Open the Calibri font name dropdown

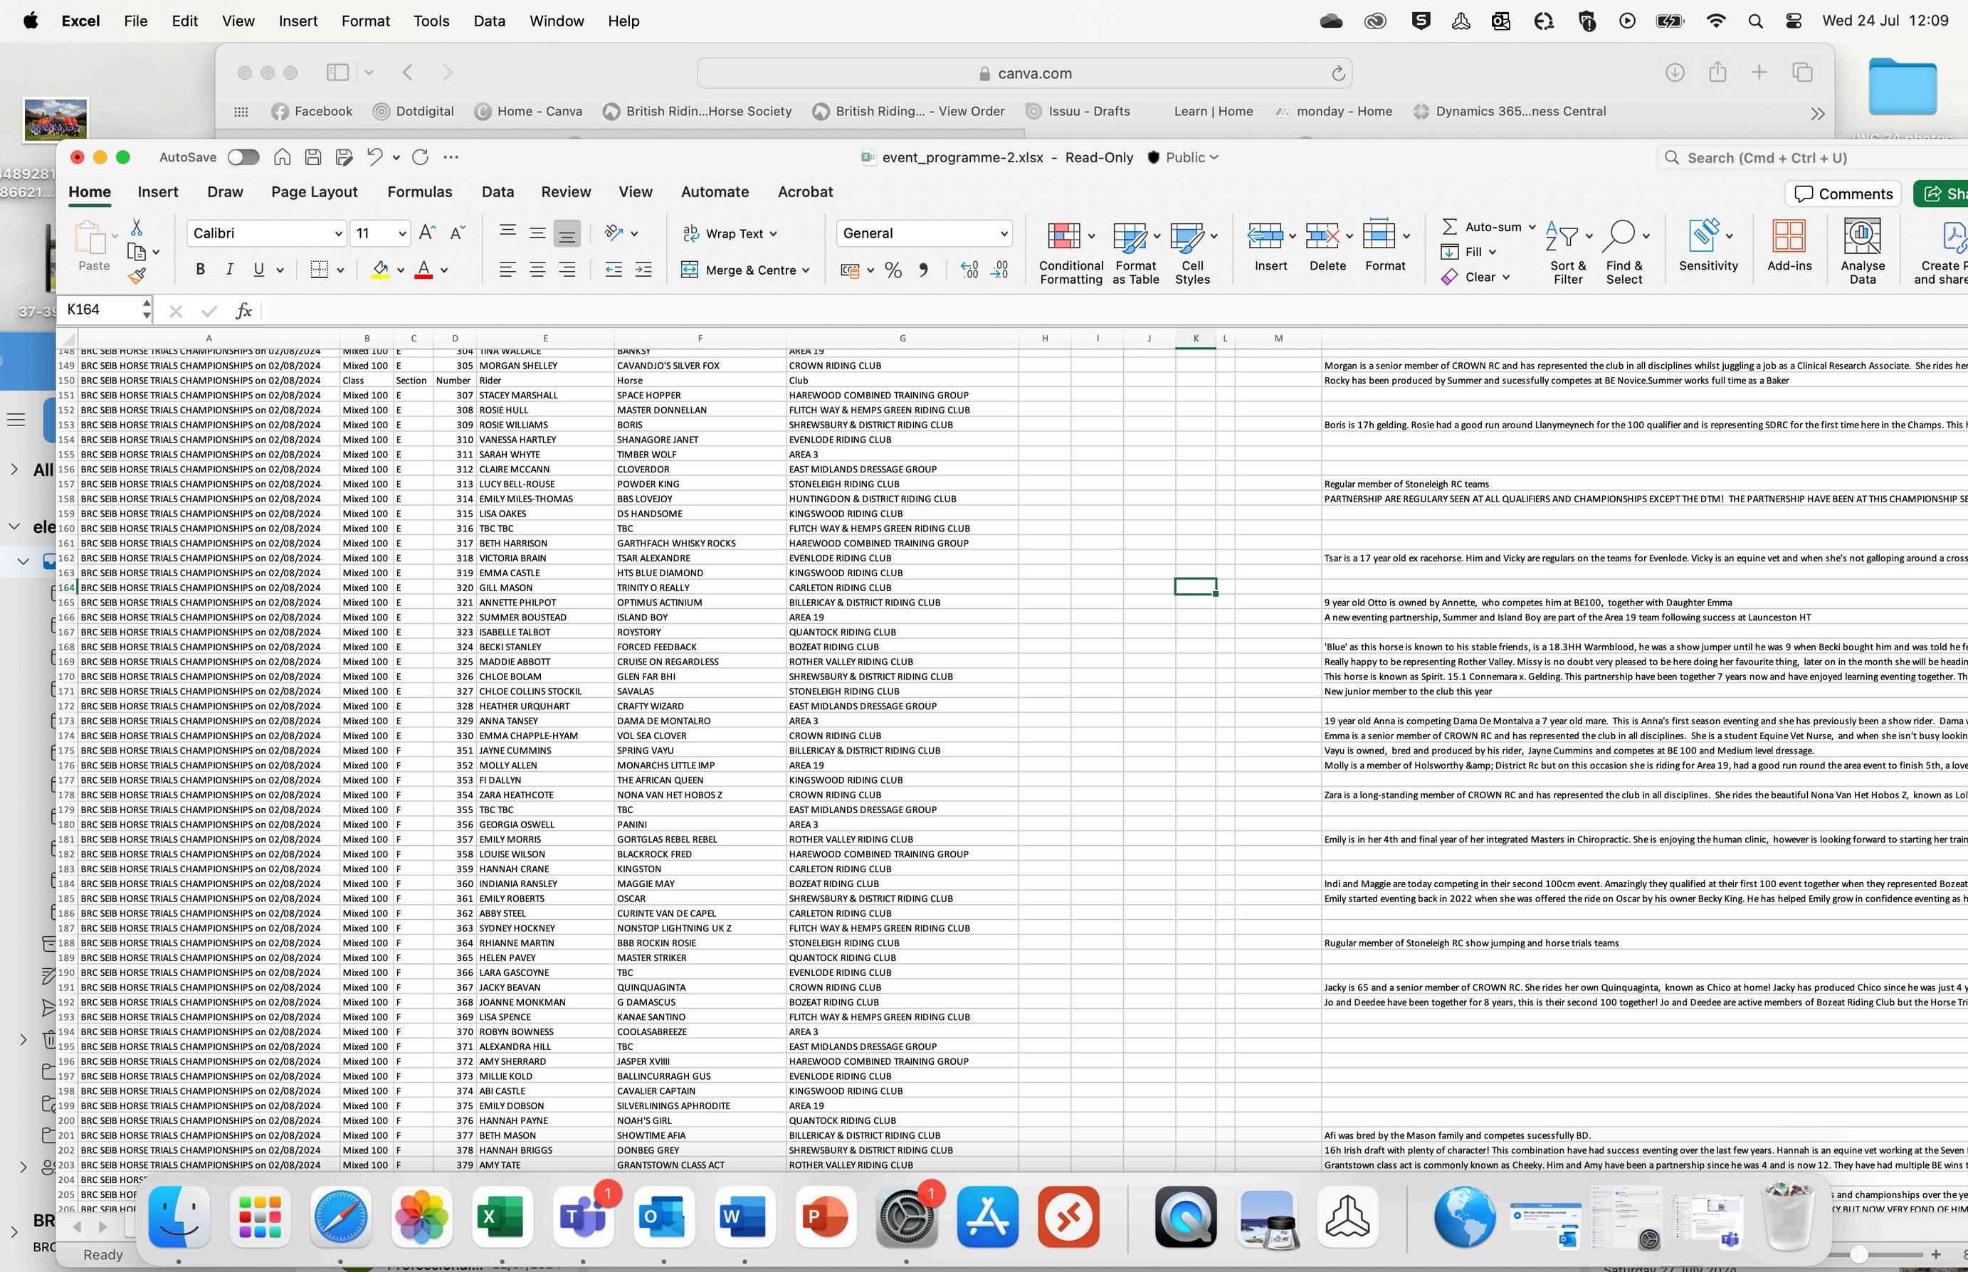point(338,234)
